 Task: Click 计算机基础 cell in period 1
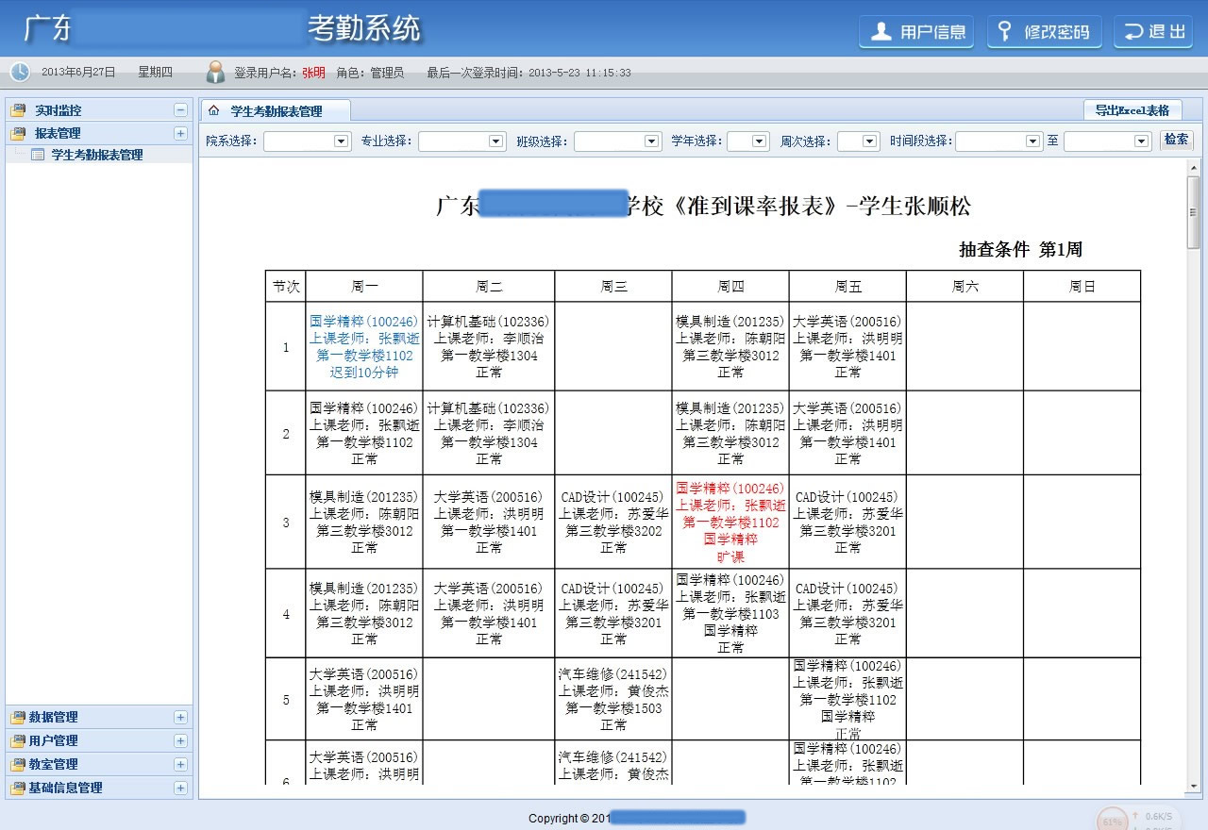click(489, 346)
